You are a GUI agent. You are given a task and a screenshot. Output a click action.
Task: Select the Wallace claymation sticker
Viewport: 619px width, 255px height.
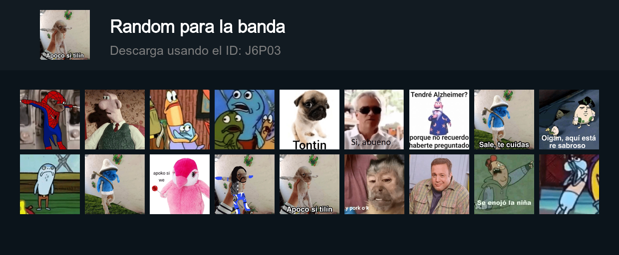(x=115, y=120)
